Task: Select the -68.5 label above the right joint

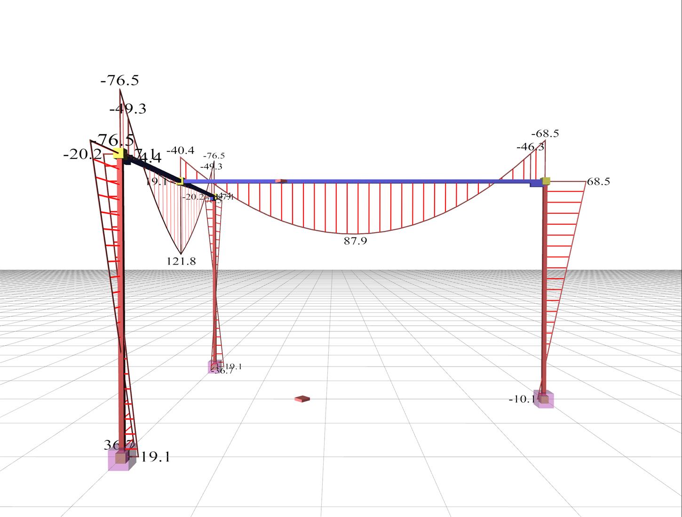Action: tap(545, 133)
